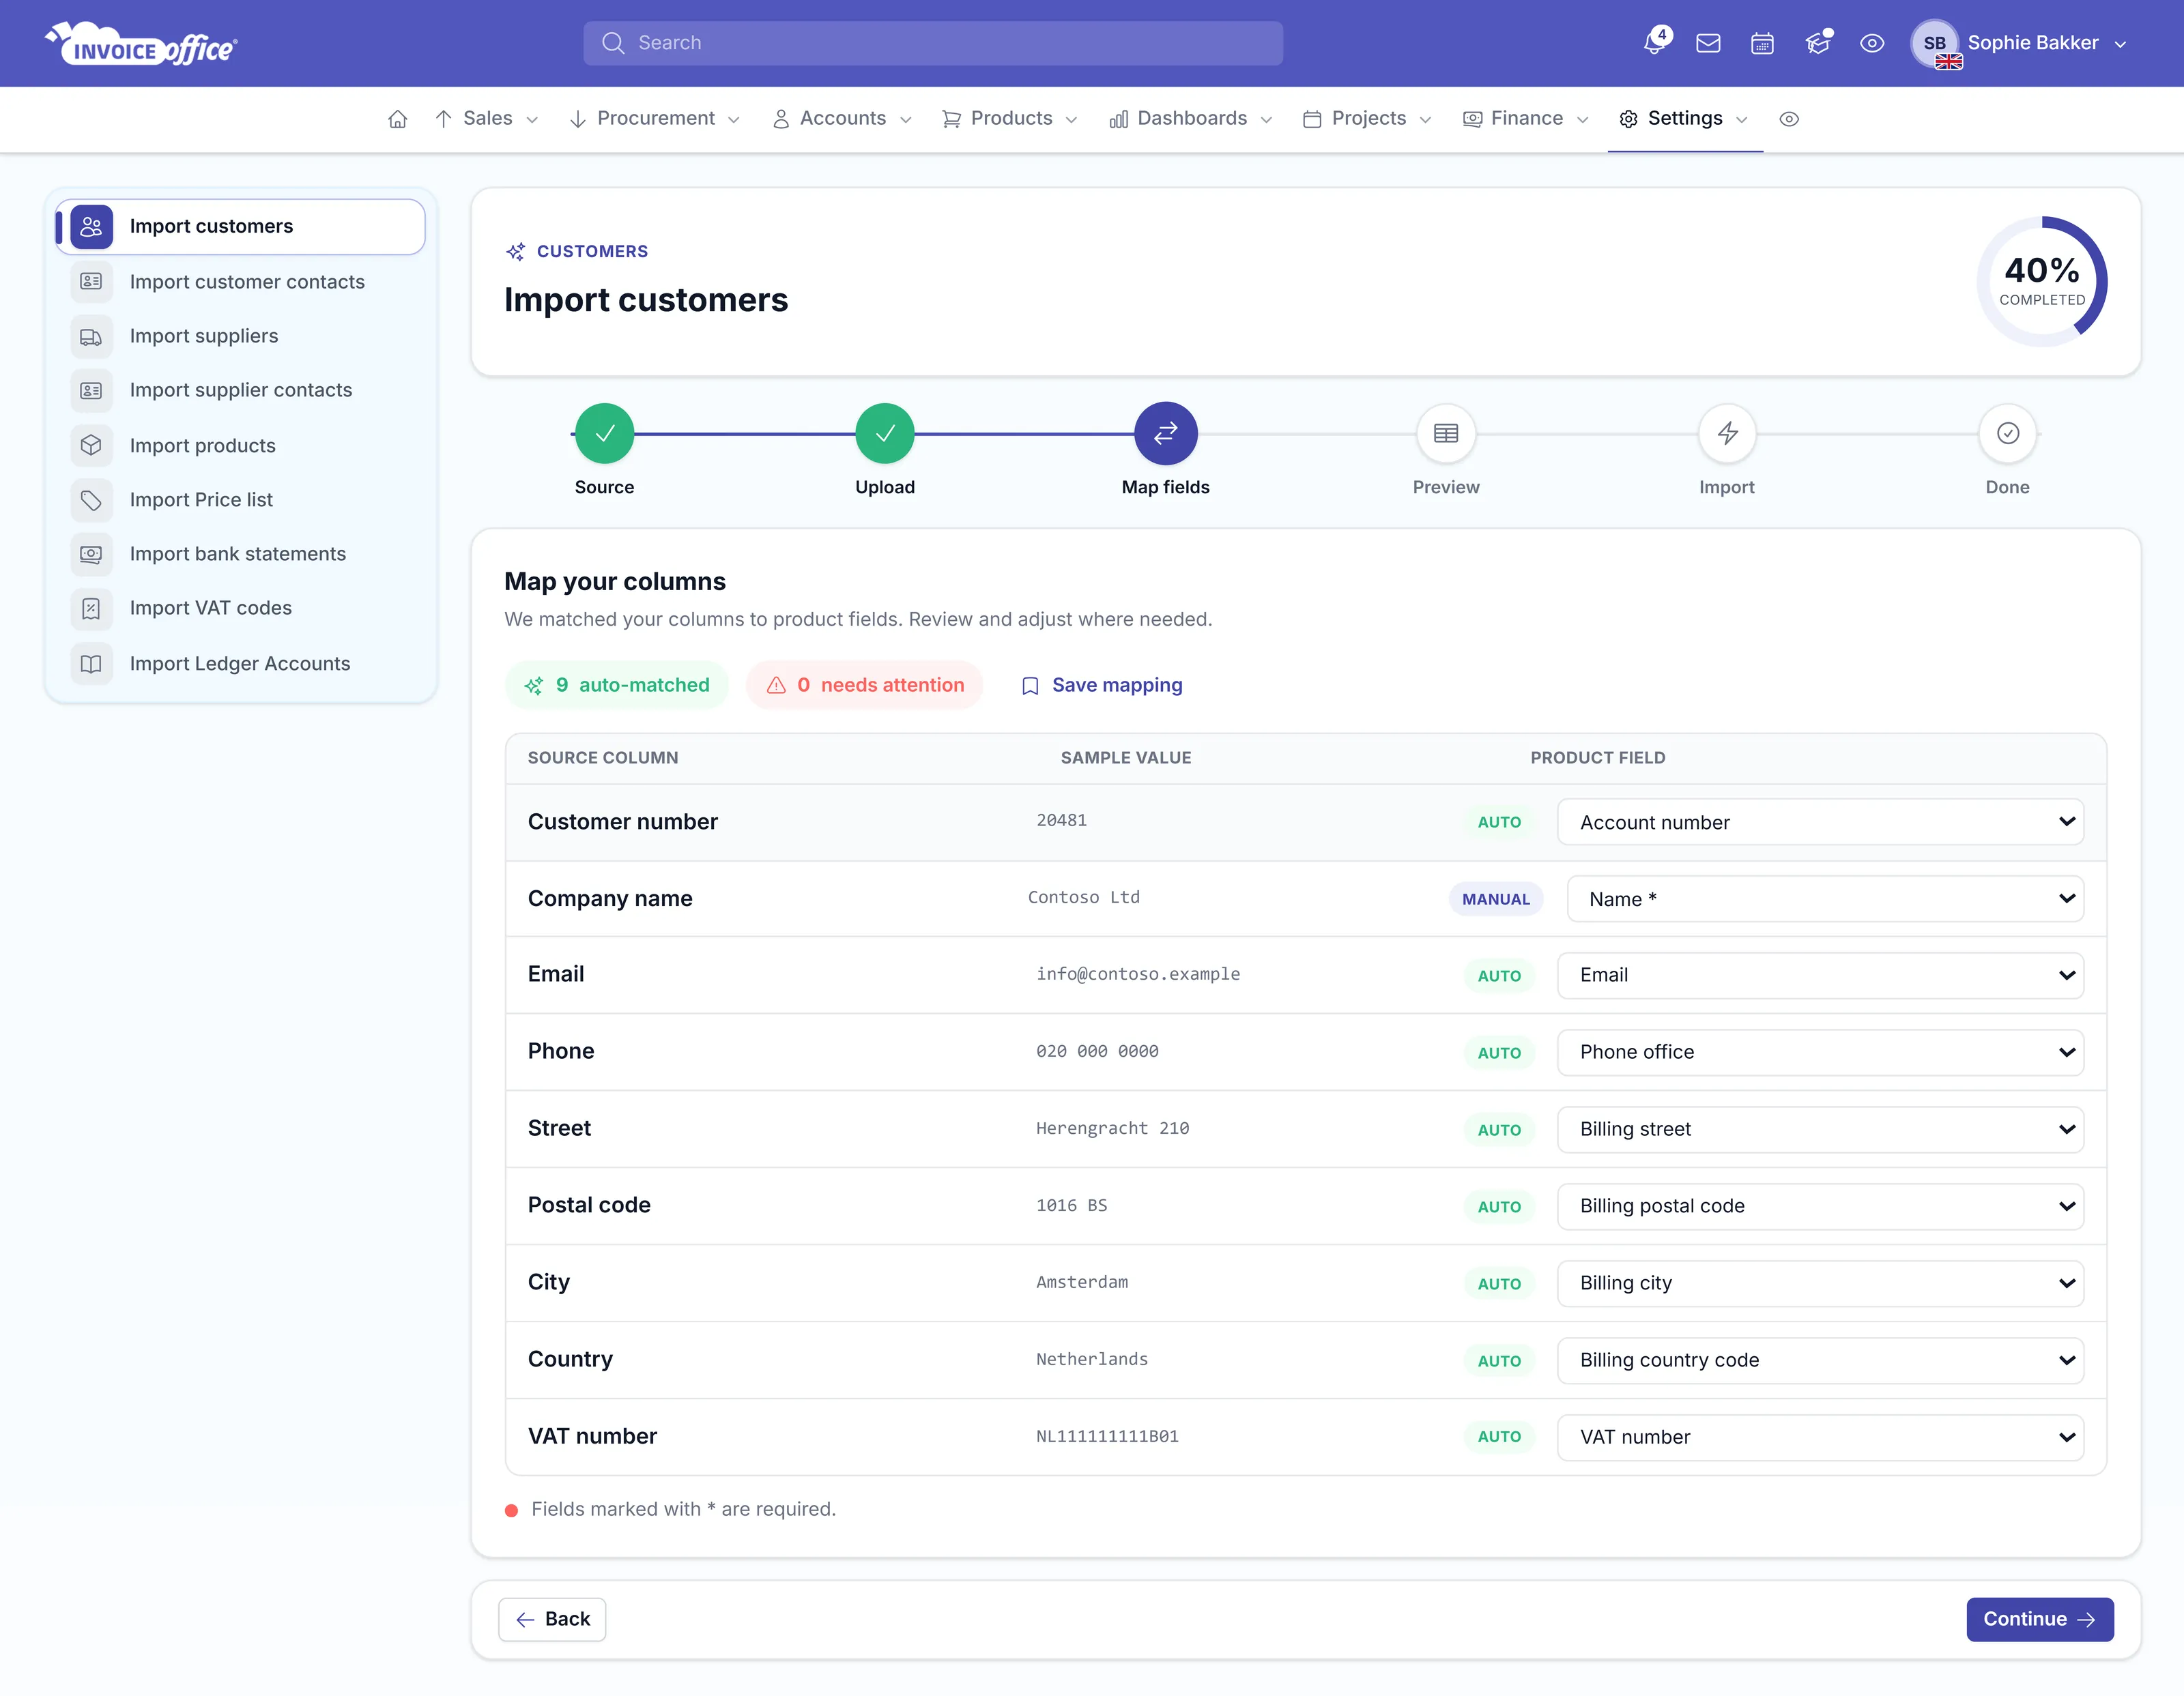Open Import Ledger Accounts in sidebar
The height and width of the screenshot is (1696, 2184).
point(240,664)
